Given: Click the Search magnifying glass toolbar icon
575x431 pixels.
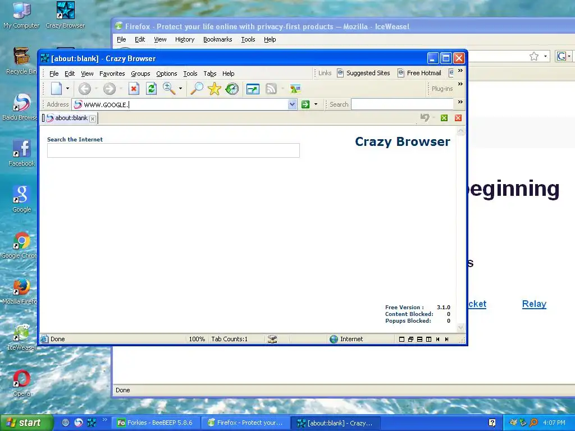Looking at the screenshot, I should click(x=197, y=89).
